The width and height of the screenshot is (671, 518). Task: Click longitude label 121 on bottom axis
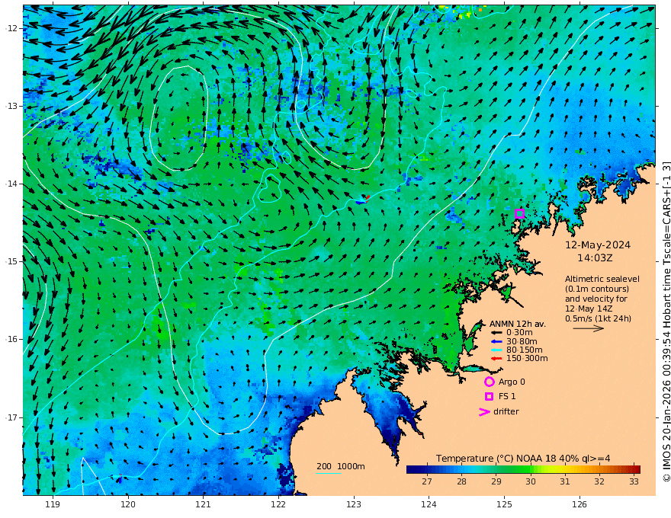pyautogui.click(x=204, y=505)
